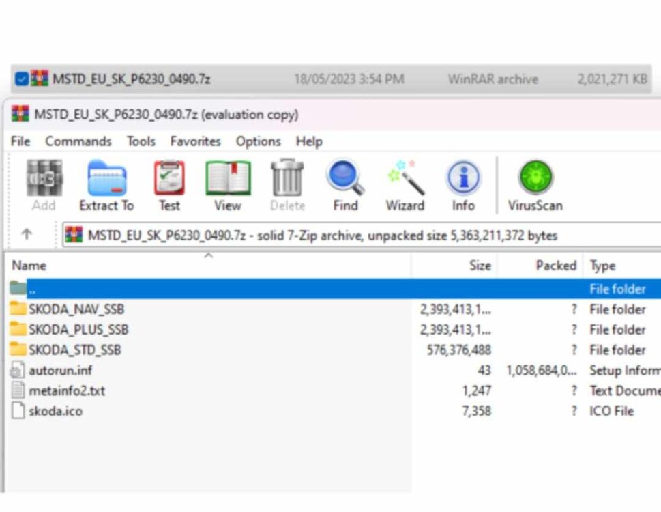The width and height of the screenshot is (661, 512).
Task: Click the 1,058,684,0... packed value
Action: (541, 370)
